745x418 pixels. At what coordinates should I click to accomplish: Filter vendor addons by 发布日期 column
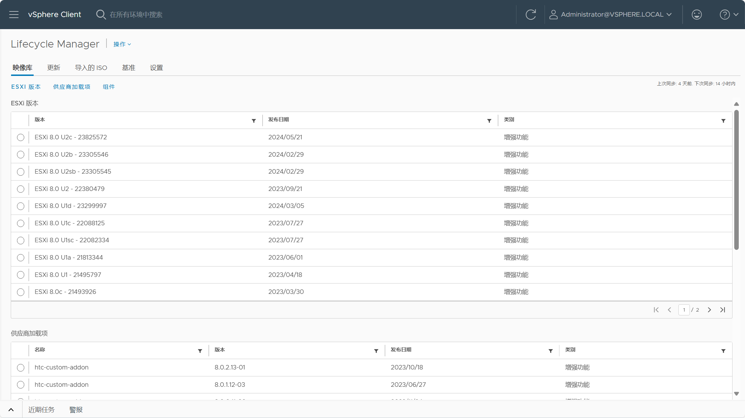(550, 351)
